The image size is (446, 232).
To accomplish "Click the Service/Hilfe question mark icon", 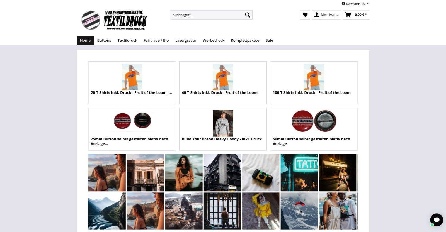I will (x=343, y=4).
